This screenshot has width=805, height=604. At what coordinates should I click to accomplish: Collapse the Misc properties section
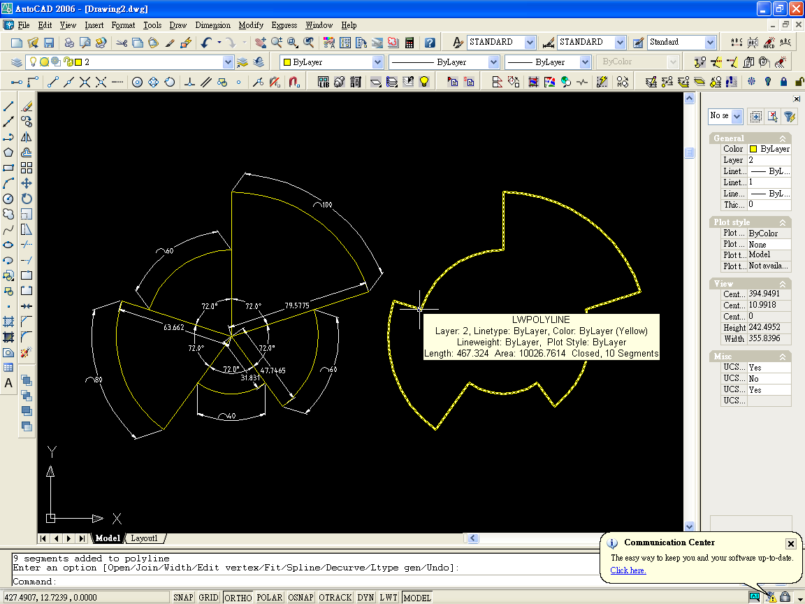[783, 357]
